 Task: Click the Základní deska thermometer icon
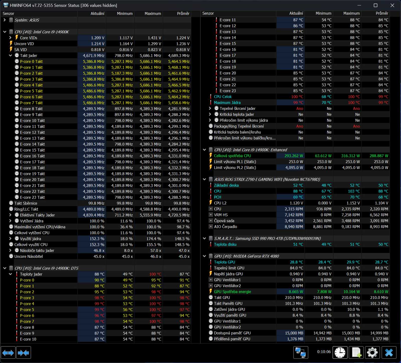[211, 185]
